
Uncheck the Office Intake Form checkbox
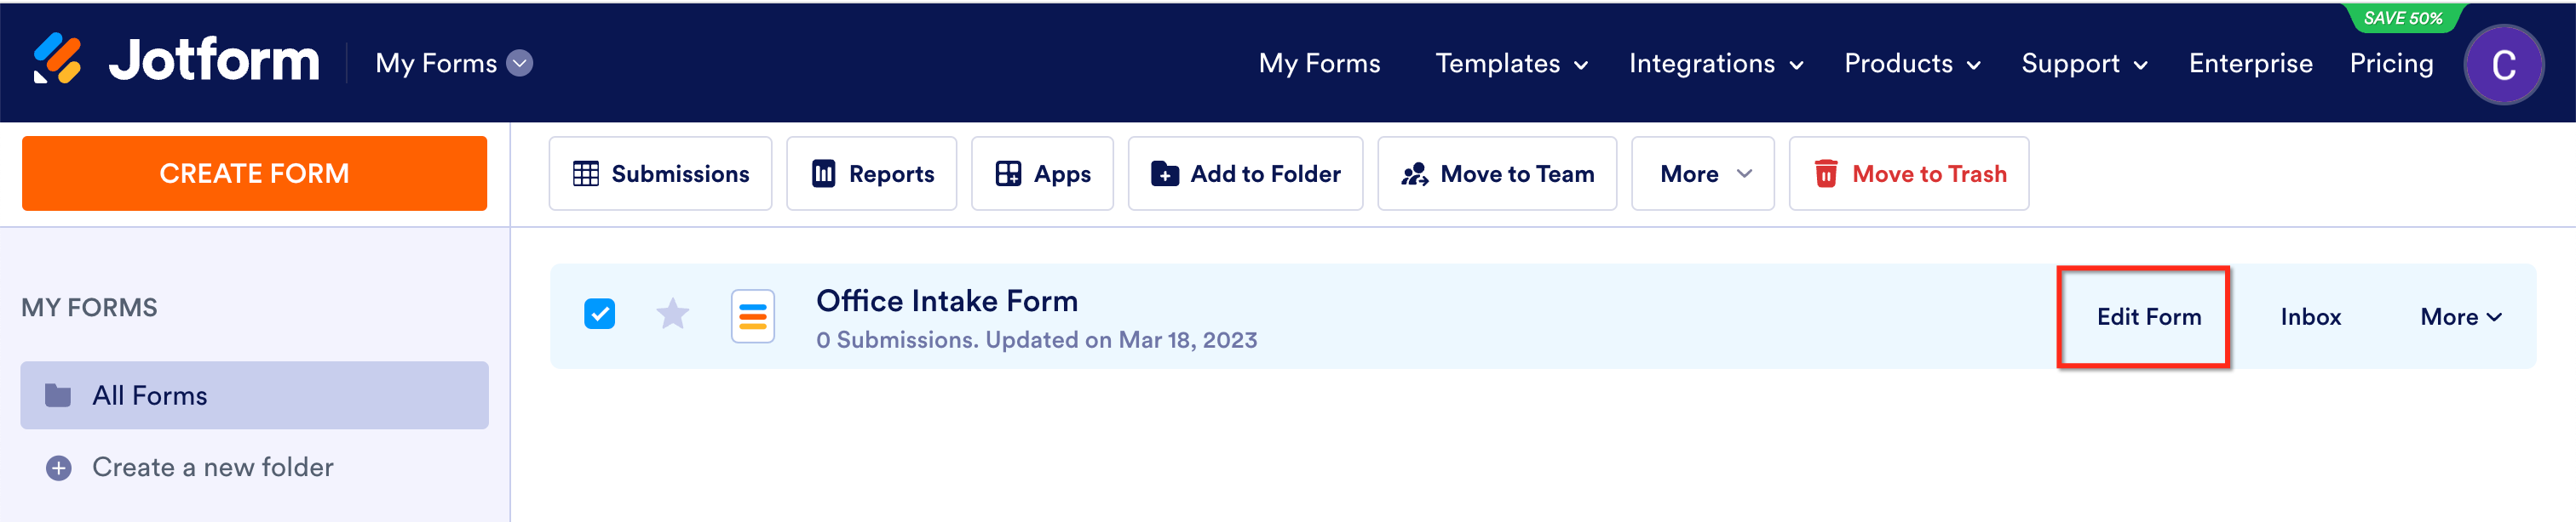[x=599, y=315]
